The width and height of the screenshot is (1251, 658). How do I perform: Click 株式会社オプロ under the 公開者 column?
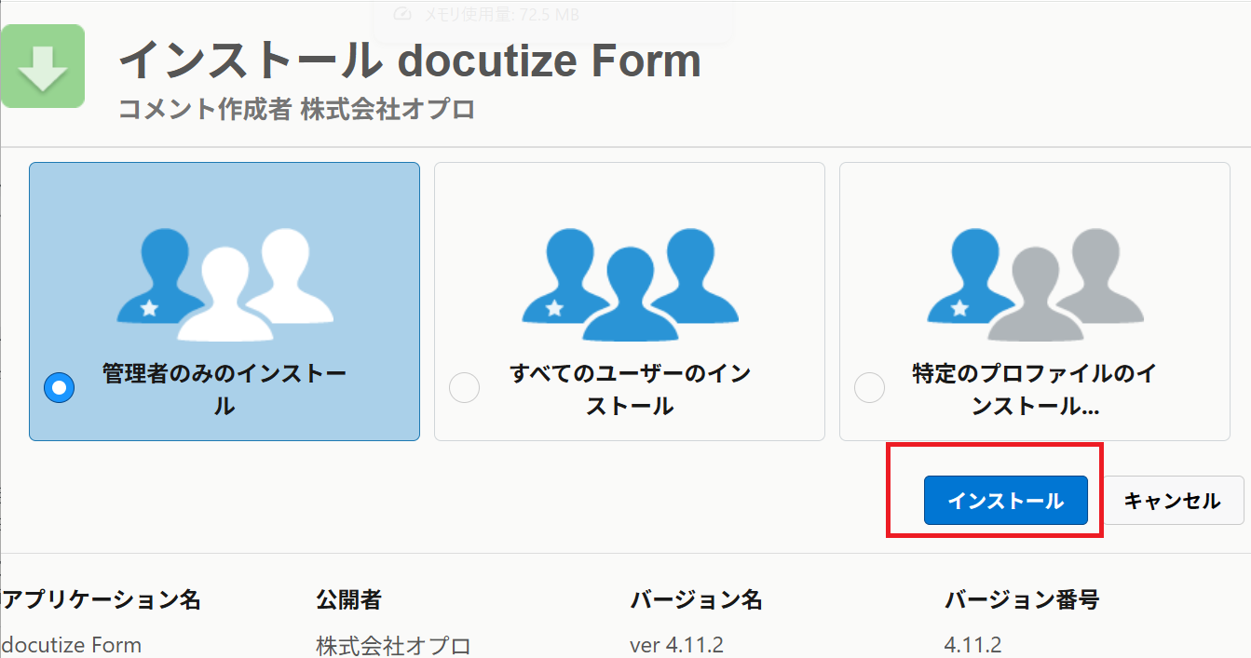click(393, 645)
